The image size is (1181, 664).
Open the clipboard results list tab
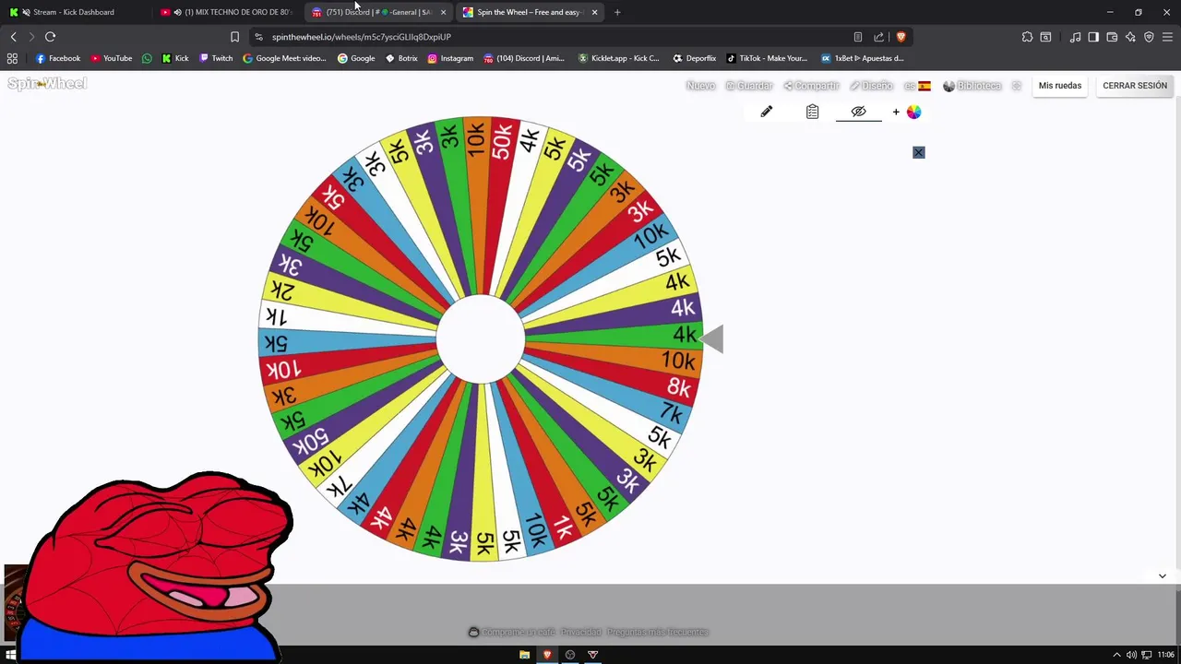(812, 112)
